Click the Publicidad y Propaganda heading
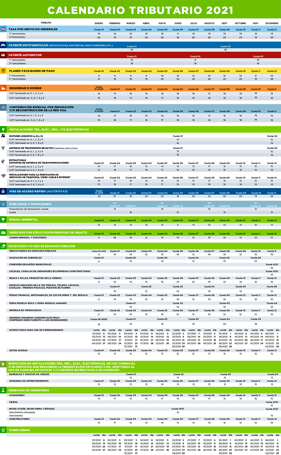Image resolution: width=281 pixels, height=455 pixels. point(30,204)
